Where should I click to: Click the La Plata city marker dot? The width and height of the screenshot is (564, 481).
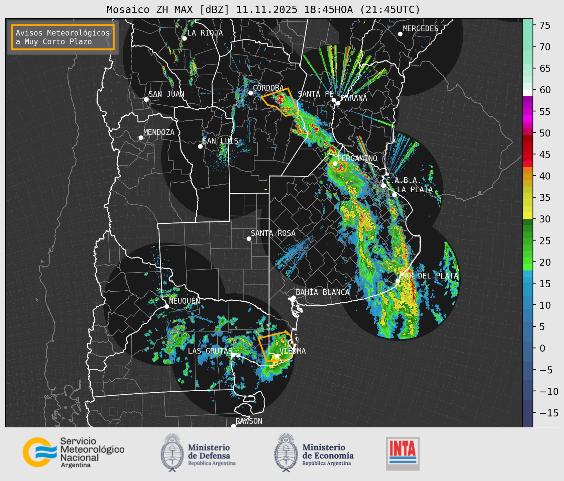(394, 195)
